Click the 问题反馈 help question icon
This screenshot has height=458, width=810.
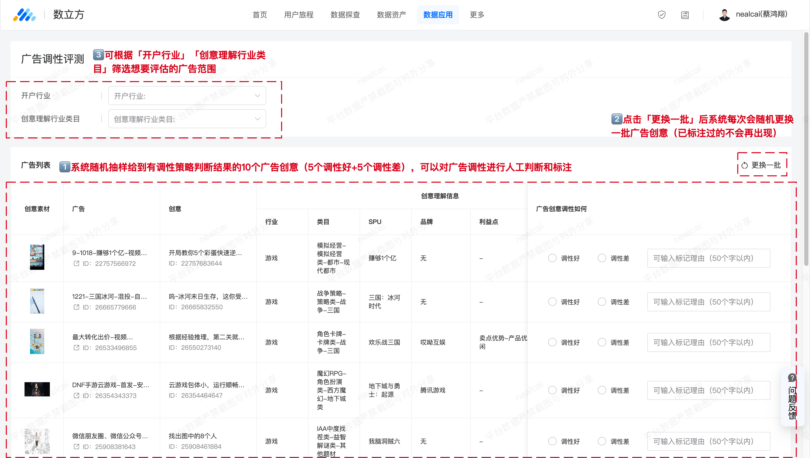(792, 378)
